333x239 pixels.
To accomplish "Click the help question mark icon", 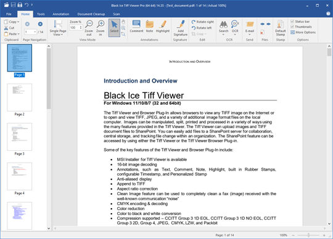I will coord(328,14).
